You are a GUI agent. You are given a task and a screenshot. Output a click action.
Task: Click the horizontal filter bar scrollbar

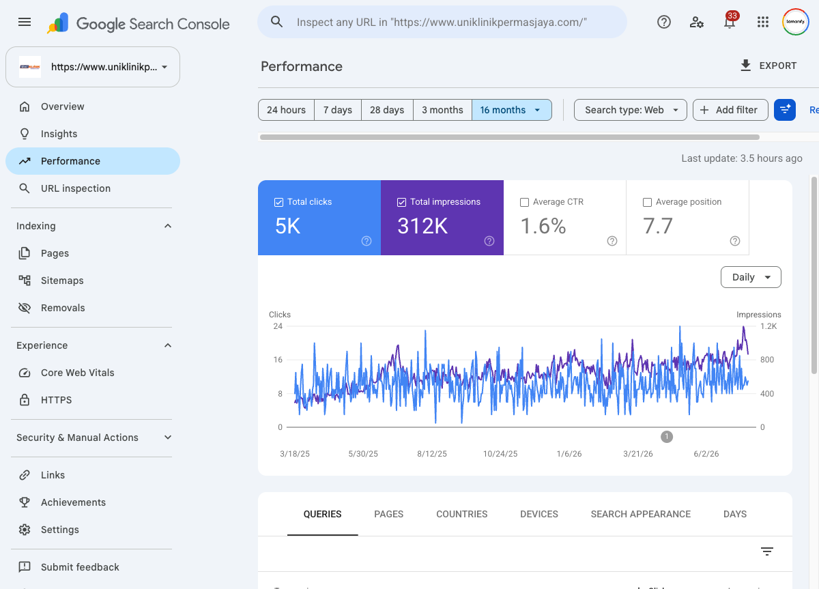[510, 137]
